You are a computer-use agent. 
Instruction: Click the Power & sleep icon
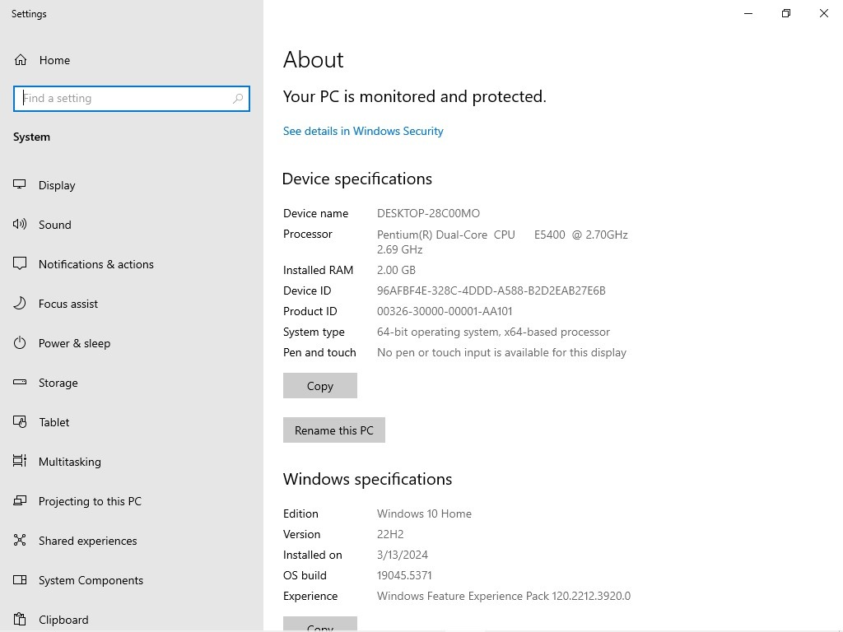coord(20,343)
